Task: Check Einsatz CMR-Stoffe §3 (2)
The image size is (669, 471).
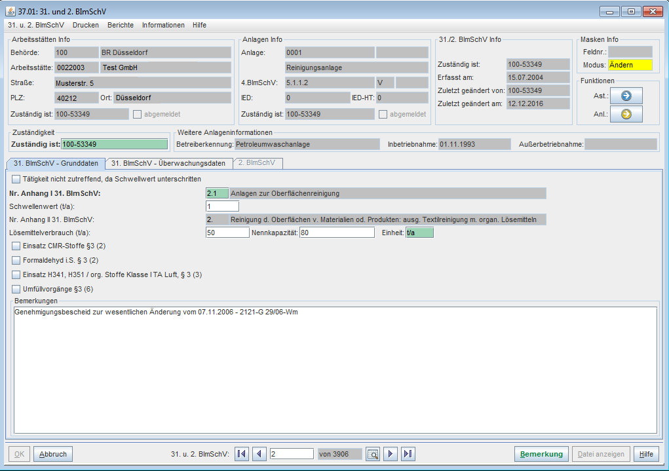Action: point(16,246)
